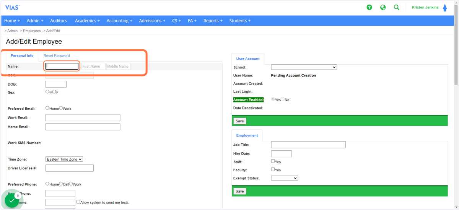459x210 pixels.
Task: Click 'Pending Account Creation' text
Action: 293,75
